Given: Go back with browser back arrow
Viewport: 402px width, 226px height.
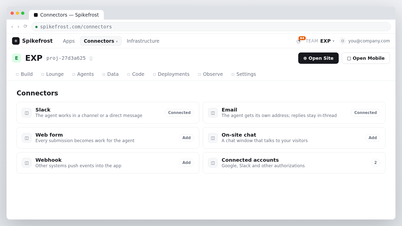Looking at the screenshot, I should (x=12, y=27).
